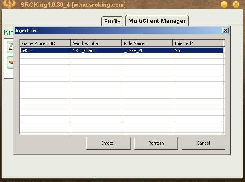Viewport: 245px width, 182px height.
Task: Click the Injected? column header
Action: (198, 43)
